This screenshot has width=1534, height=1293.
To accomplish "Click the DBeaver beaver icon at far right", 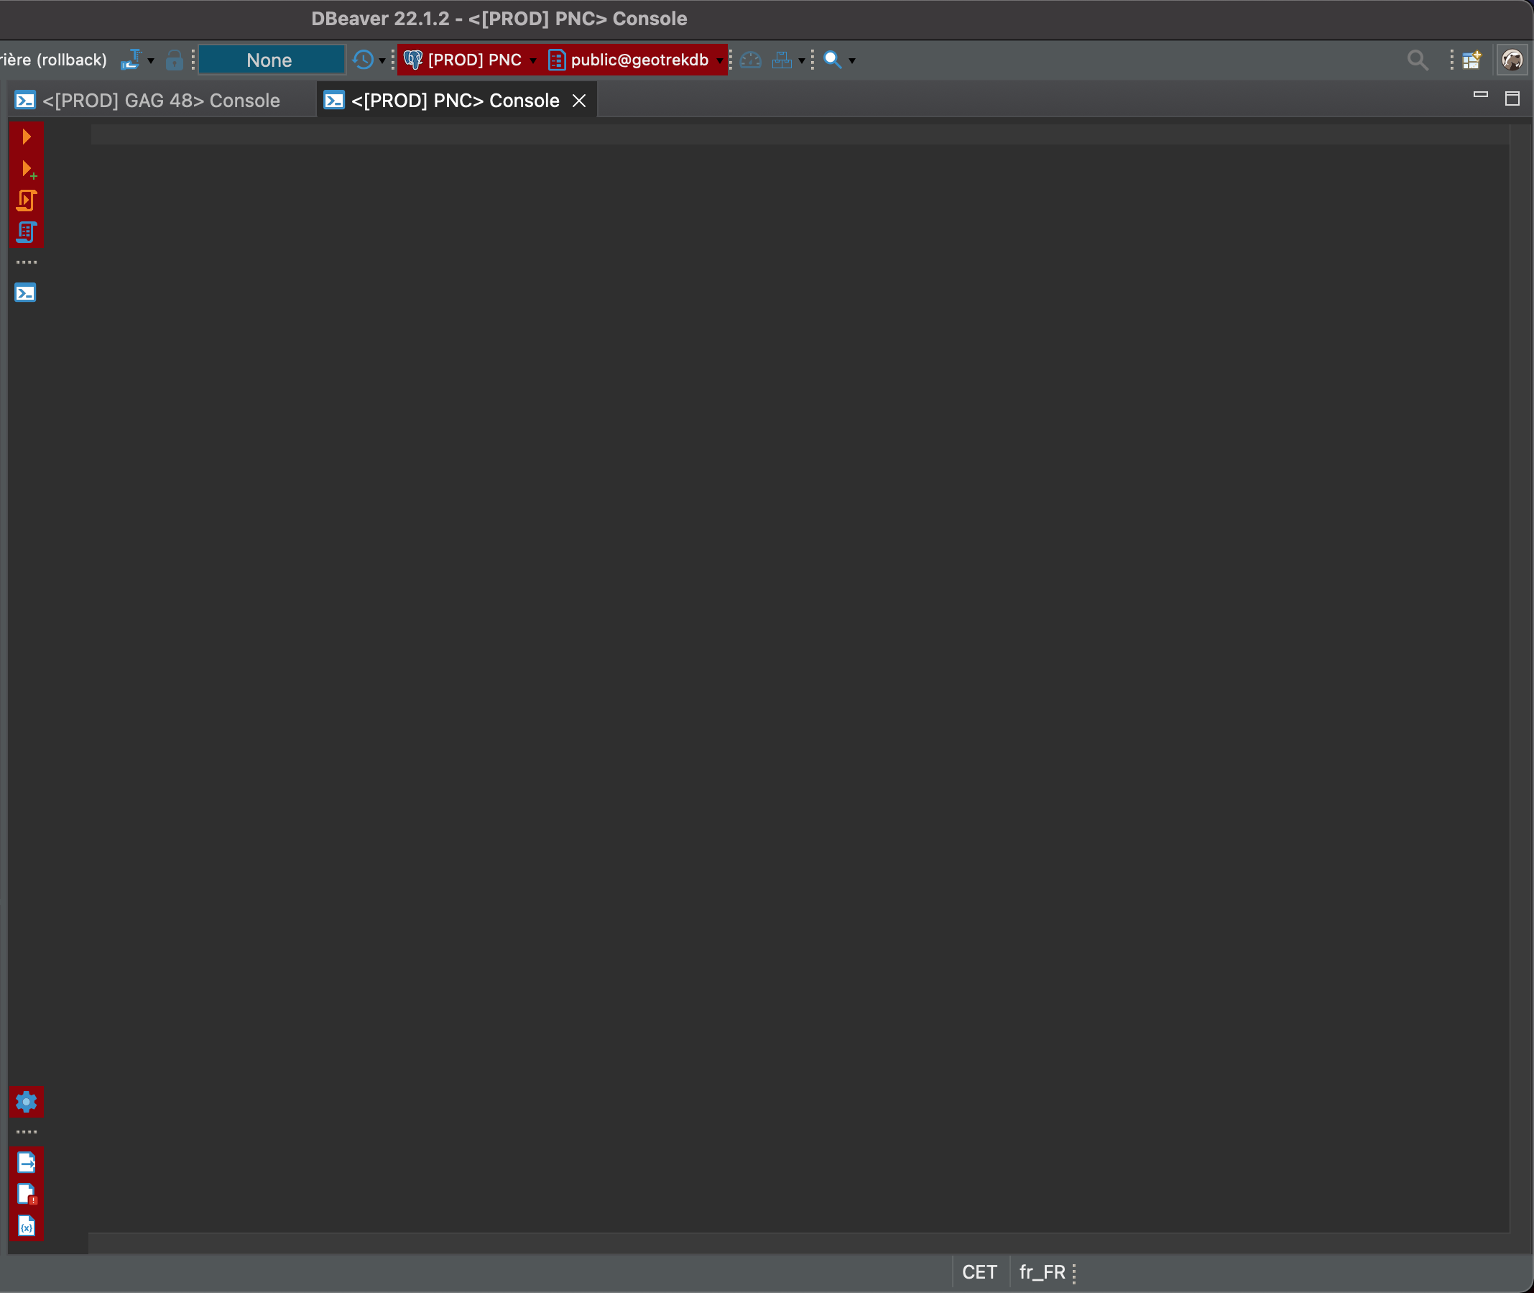I will pyautogui.click(x=1512, y=60).
